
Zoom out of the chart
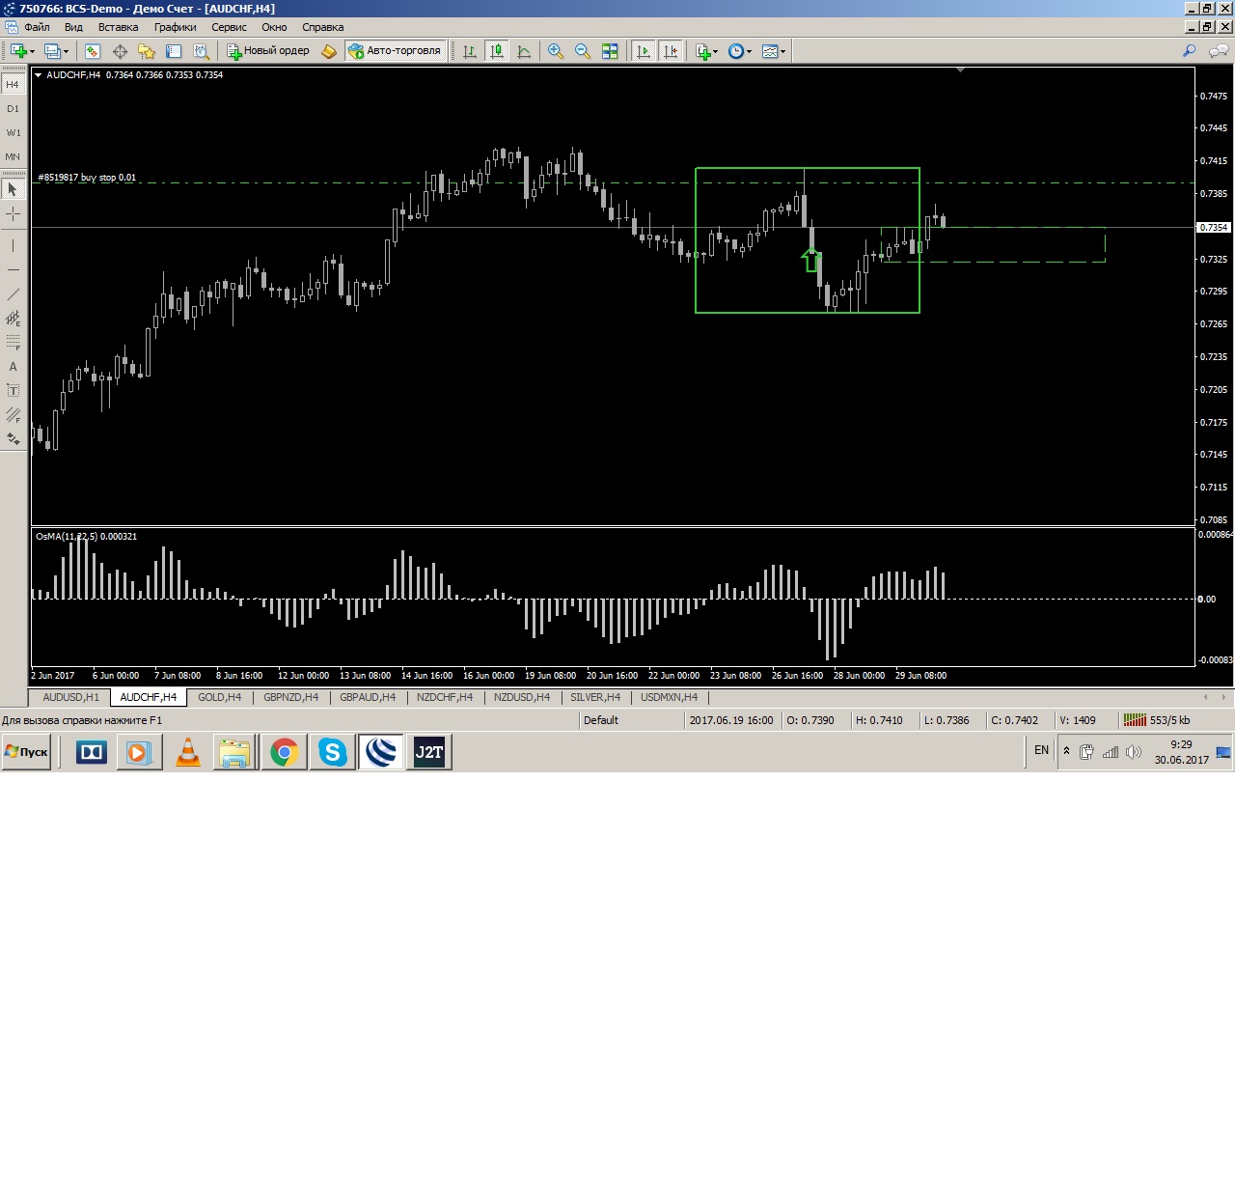point(583,51)
